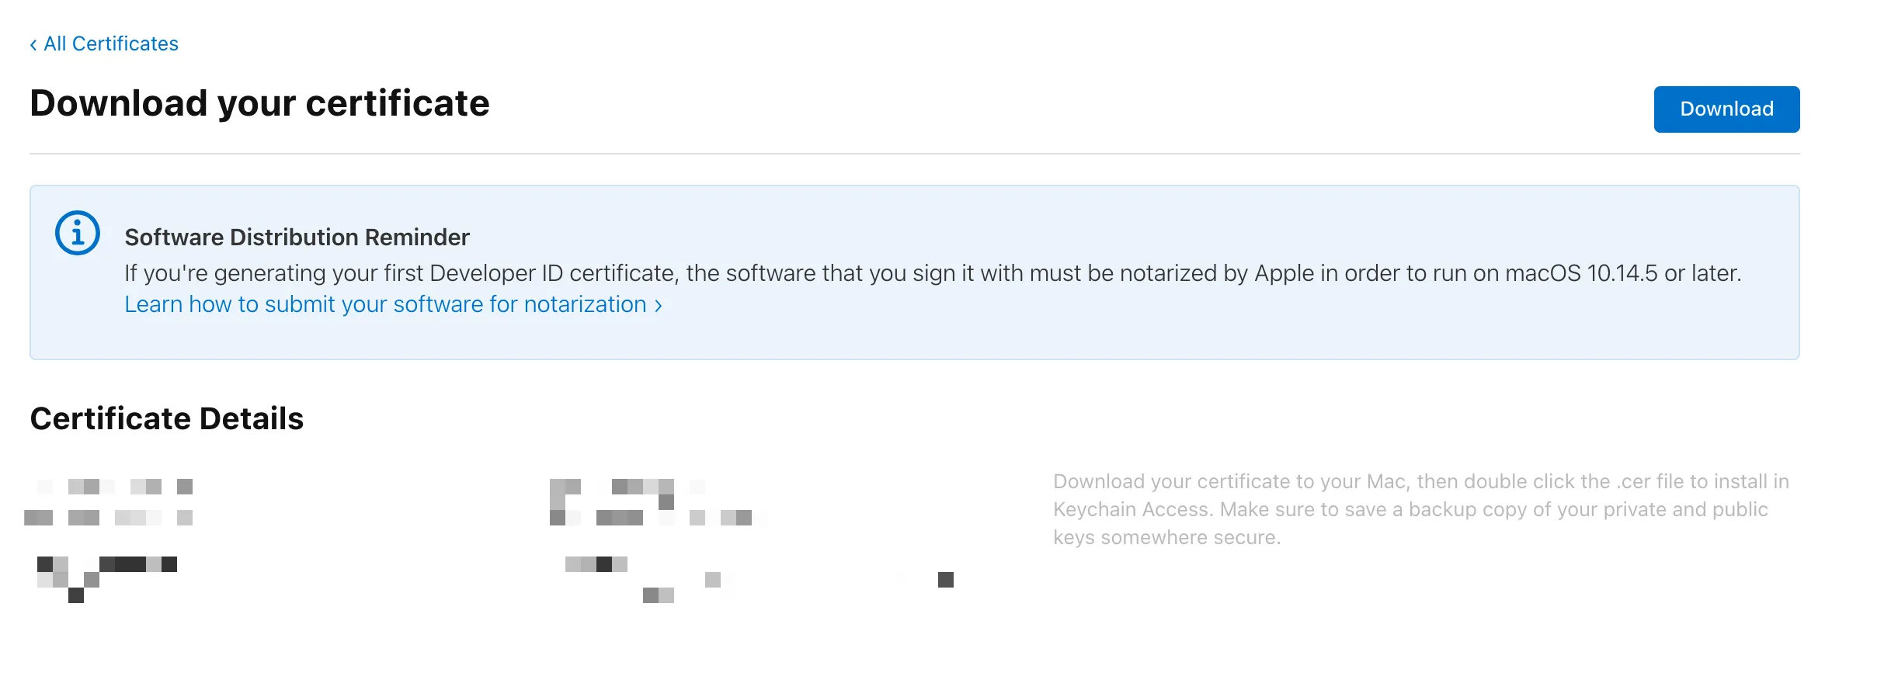The image size is (1898, 697).
Task: Click the Download your certificate title
Action: [259, 102]
